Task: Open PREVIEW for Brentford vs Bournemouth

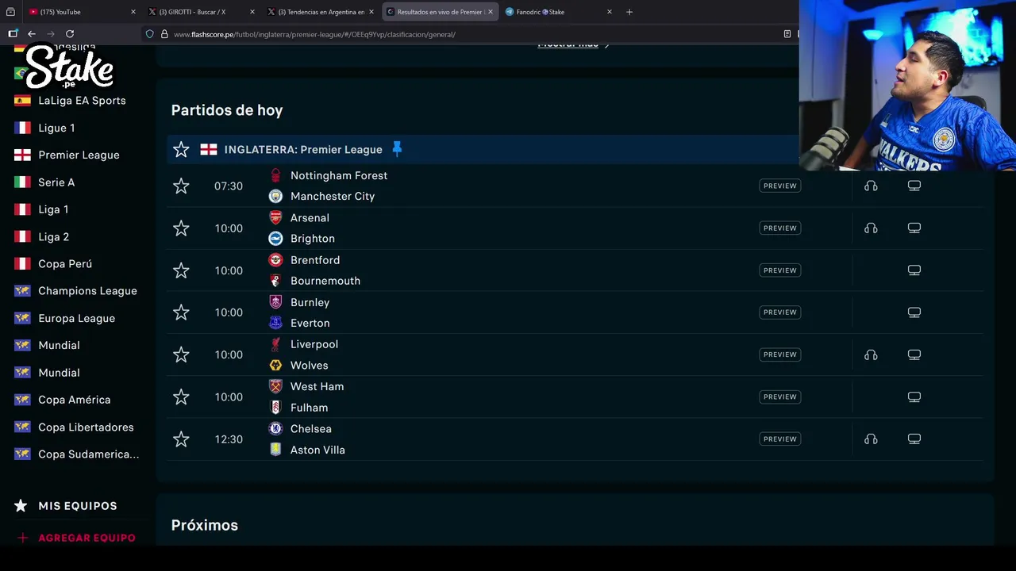Action: [779, 270]
